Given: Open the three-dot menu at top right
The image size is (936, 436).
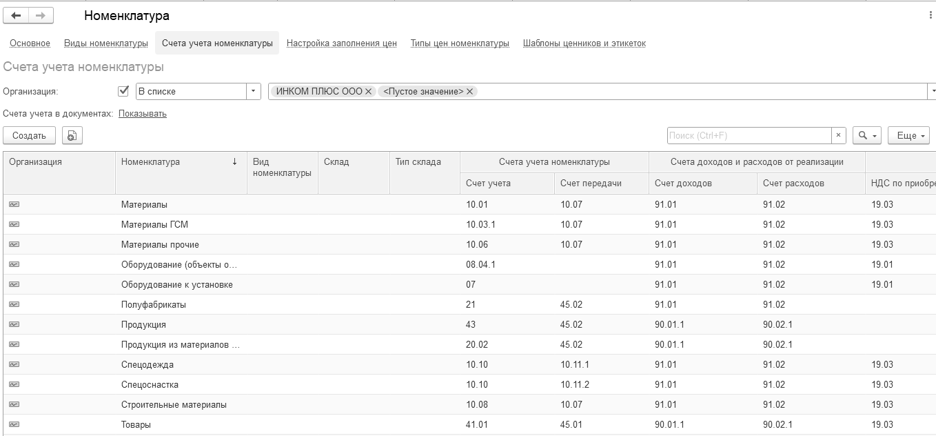Looking at the screenshot, I should [x=930, y=15].
